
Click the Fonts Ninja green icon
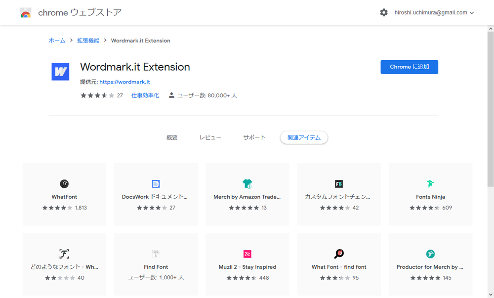pos(430,184)
